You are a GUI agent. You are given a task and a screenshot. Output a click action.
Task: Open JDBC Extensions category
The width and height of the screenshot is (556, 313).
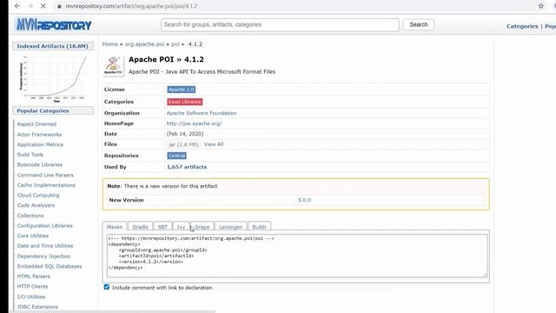pyautogui.click(x=37, y=307)
